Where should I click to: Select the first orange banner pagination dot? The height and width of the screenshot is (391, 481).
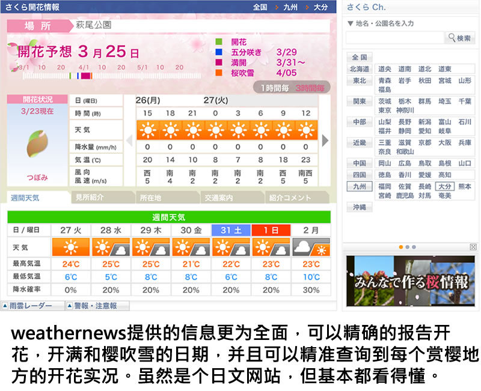[400, 247]
